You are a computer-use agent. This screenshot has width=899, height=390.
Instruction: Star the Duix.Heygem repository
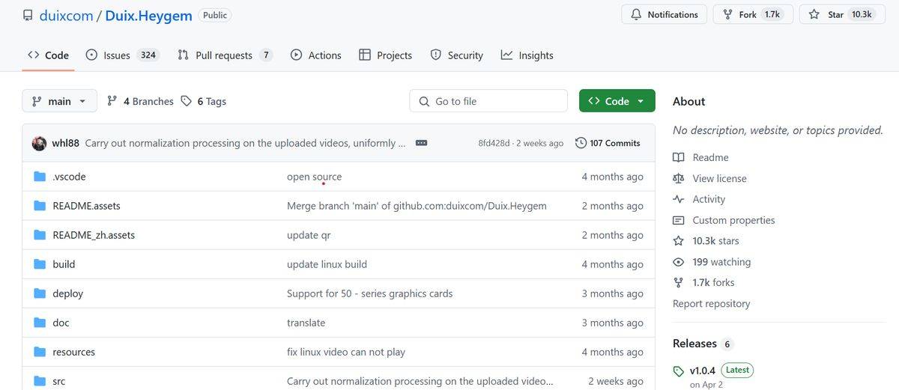827,14
